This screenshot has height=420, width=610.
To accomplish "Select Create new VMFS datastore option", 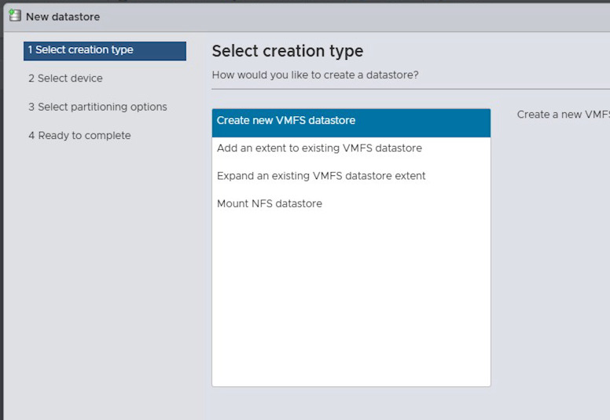I will (x=351, y=122).
